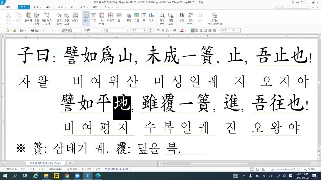Image resolution: width=321 pixels, height=180 pixels.
Task: Click the 개체 보호 object protect icon
Action: 171,19
